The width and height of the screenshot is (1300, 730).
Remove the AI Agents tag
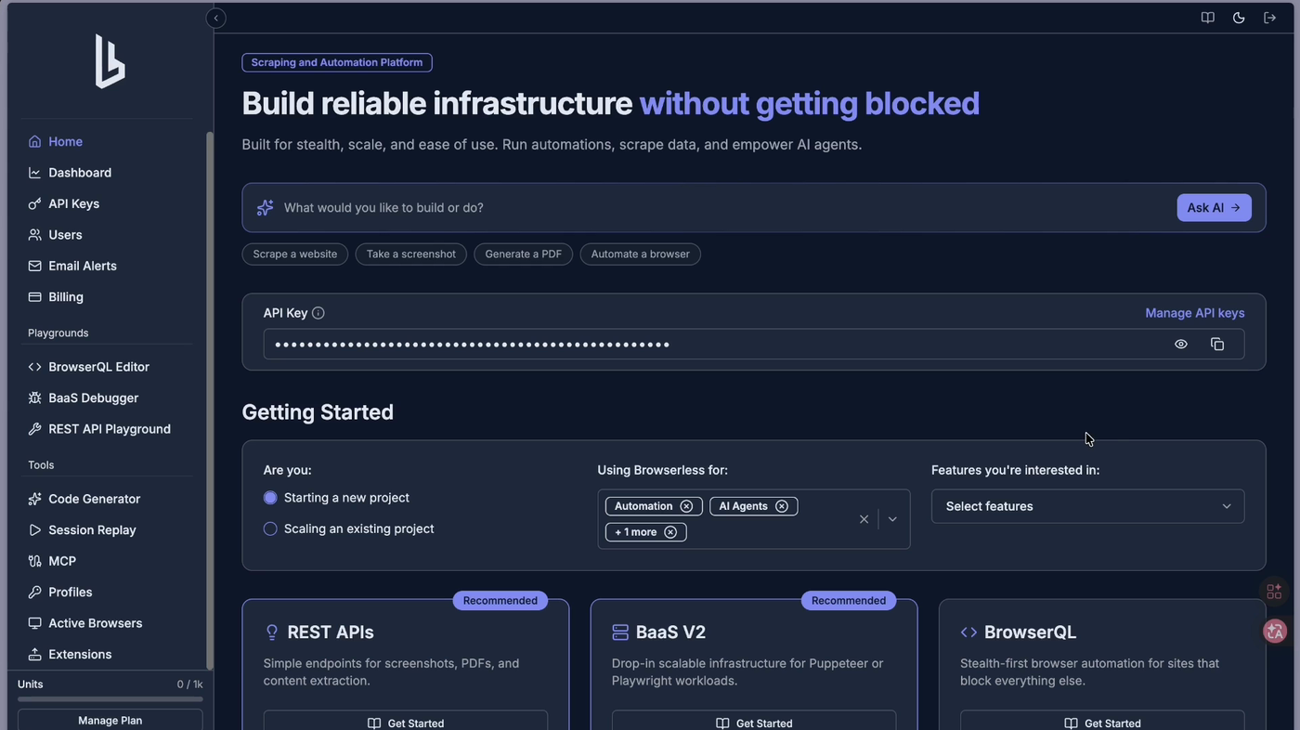[782, 506]
